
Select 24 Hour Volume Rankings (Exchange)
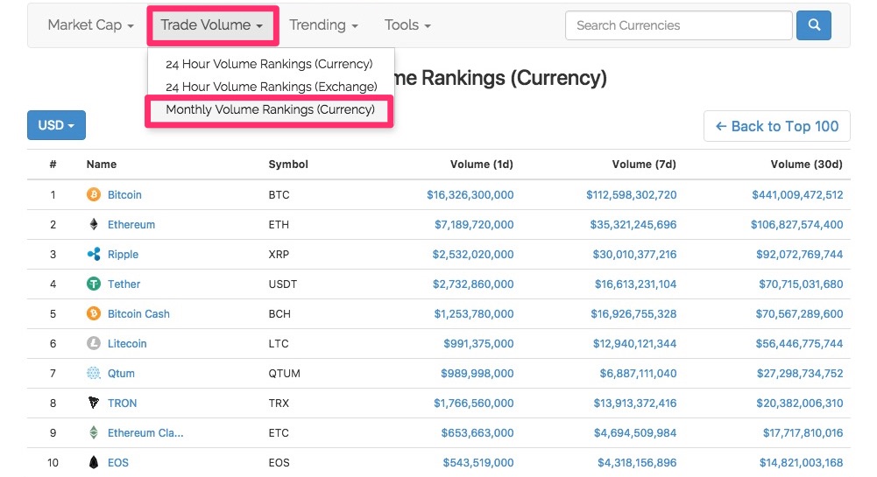point(272,88)
